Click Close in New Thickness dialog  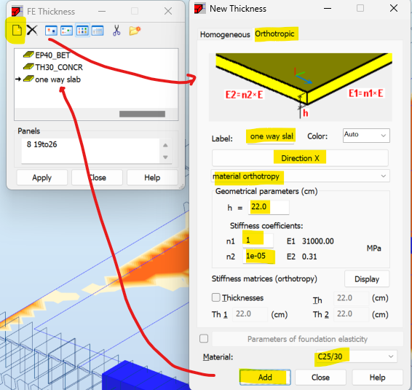click(320, 378)
